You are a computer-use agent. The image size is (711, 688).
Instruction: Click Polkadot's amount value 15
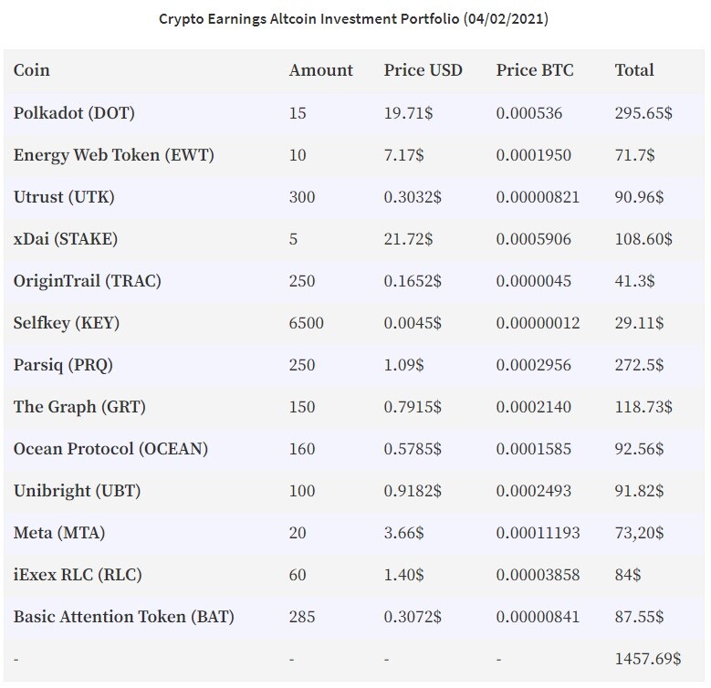298,113
